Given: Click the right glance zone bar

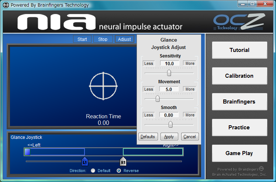Looking at the screenshot, I should point(153,152).
